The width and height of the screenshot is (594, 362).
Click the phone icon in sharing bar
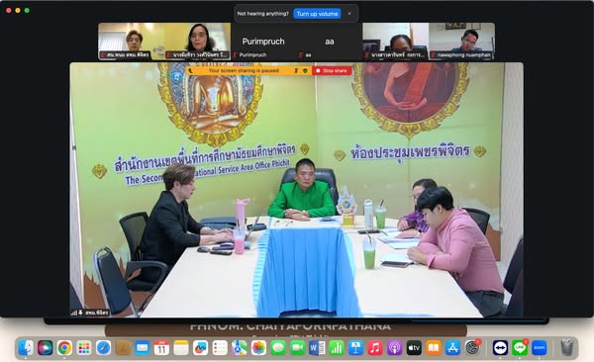190,71
